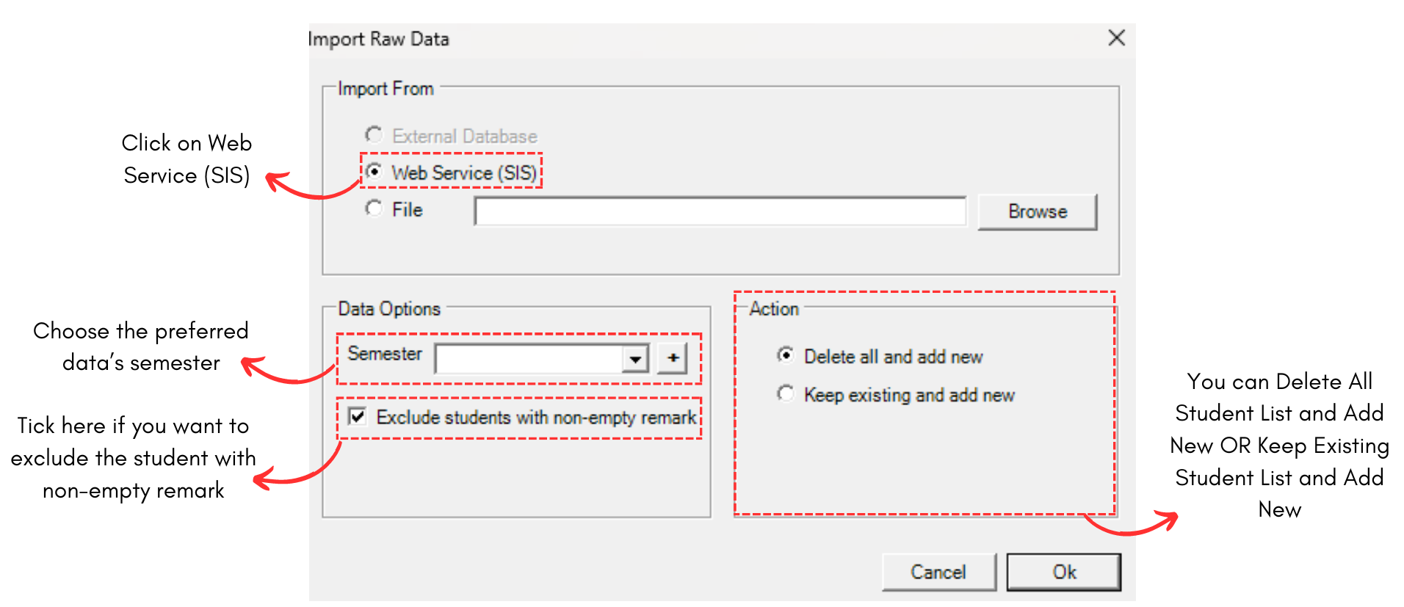The width and height of the screenshot is (1404, 607).
Task: Select the File import option
Action: (x=374, y=208)
